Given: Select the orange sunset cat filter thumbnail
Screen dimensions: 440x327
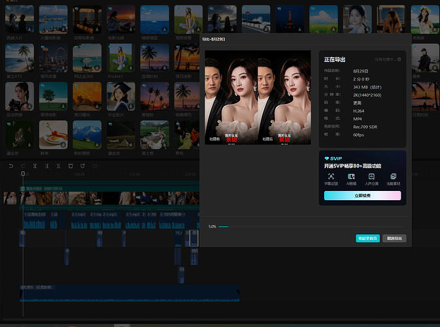Looking at the screenshot, I should [87, 96].
